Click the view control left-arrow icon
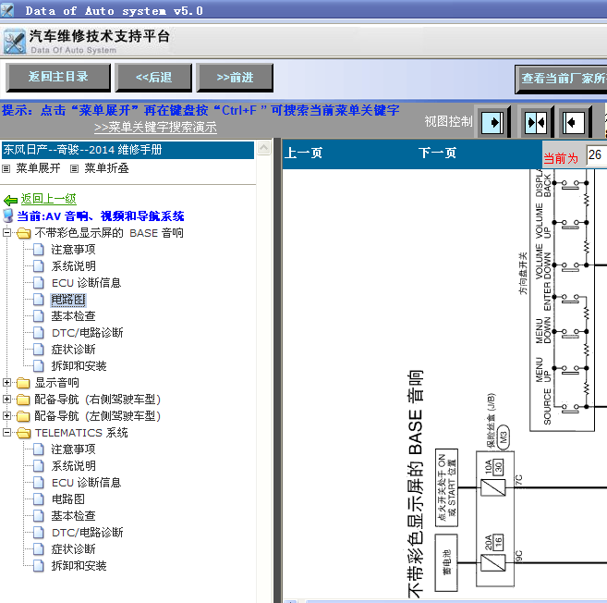 click(573, 122)
